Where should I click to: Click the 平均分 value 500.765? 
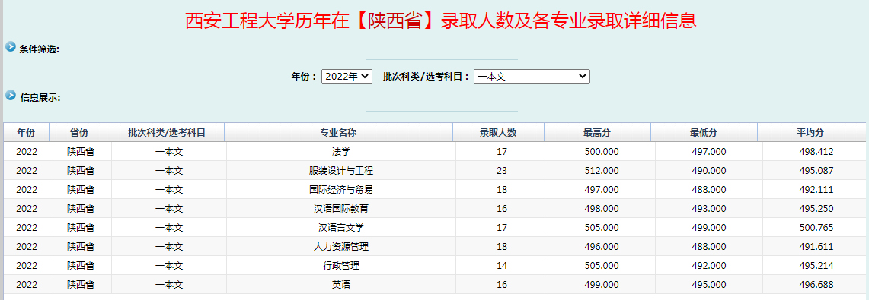[816, 228]
